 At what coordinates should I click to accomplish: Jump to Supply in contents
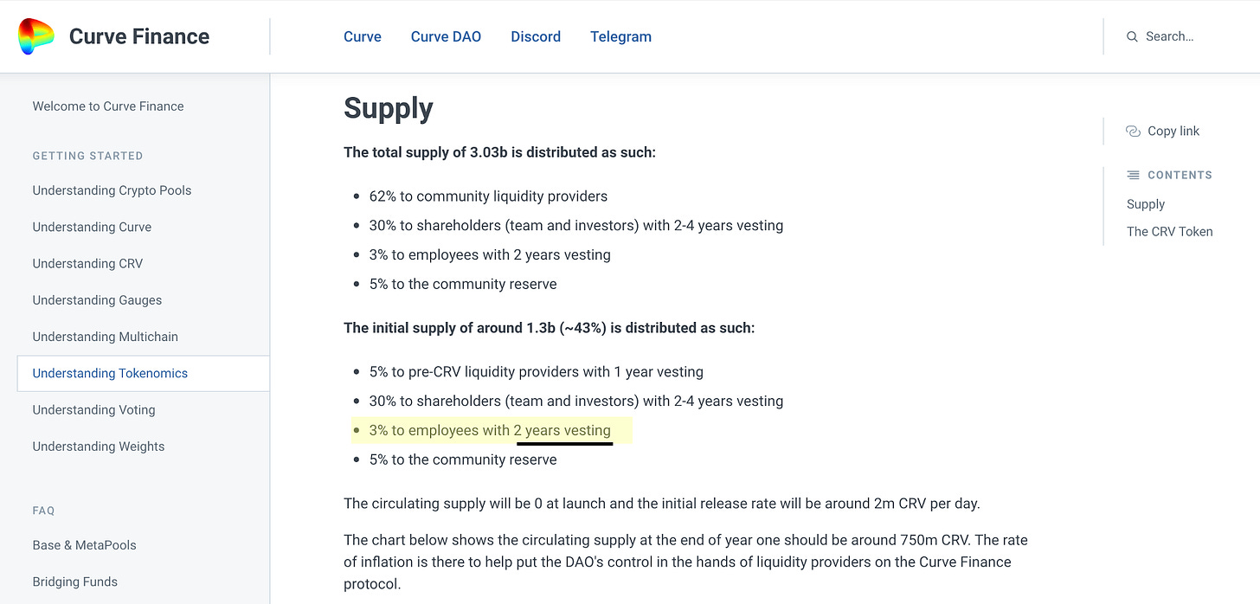point(1146,204)
